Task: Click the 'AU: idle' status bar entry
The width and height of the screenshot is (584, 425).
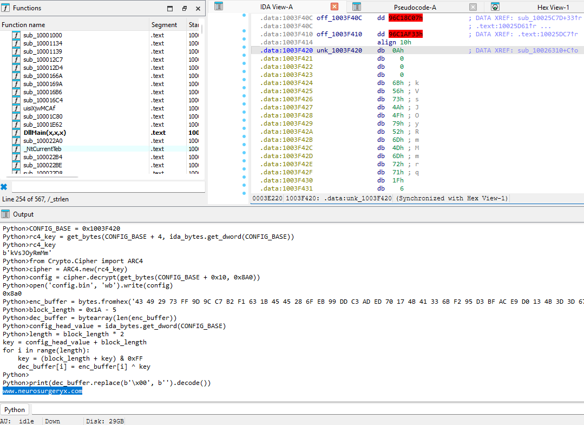Action: tap(17, 421)
